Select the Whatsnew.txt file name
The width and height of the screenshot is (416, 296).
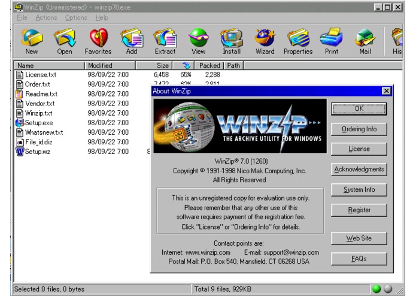(x=44, y=132)
